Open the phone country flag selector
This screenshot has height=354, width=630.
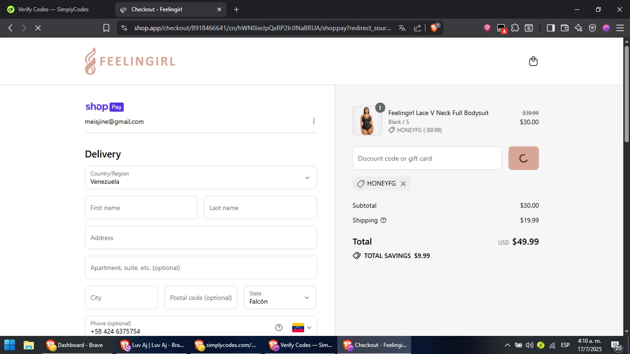302,328
